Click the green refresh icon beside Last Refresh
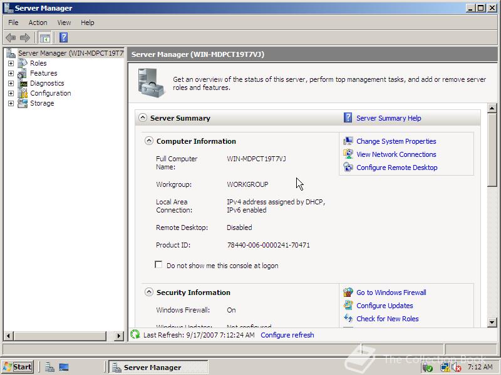 [135, 334]
